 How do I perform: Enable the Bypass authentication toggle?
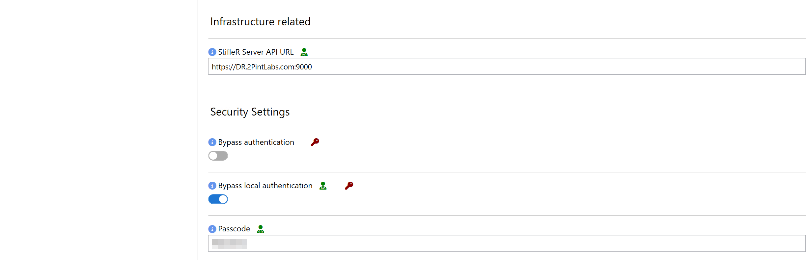coord(218,156)
